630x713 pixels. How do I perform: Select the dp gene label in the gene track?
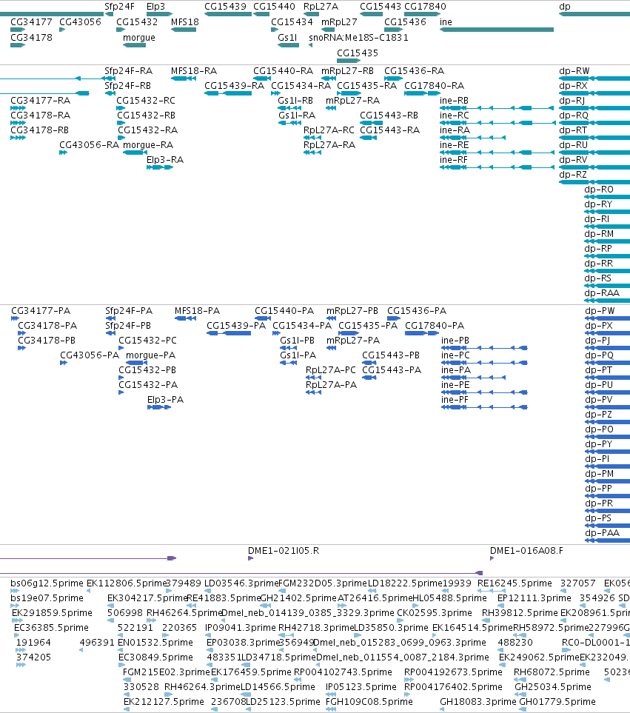565,7
